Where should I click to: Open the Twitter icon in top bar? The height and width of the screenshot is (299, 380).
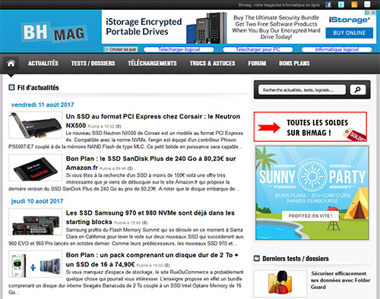click(341, 5)
